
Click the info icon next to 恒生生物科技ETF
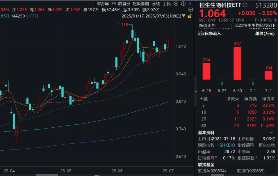tap(245, 5)
